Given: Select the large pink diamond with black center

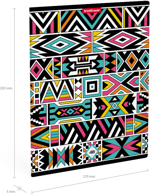Looking at the screenshot, I should 122,40.
